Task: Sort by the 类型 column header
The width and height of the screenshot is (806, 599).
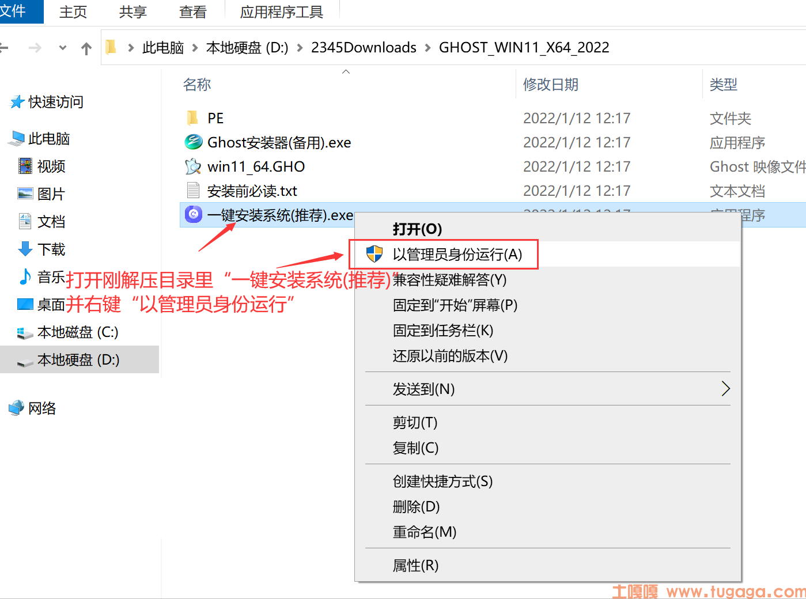Action: pos(724,85)
